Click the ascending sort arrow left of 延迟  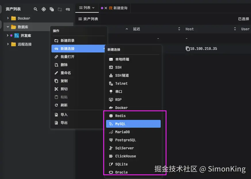click(127, 29)
